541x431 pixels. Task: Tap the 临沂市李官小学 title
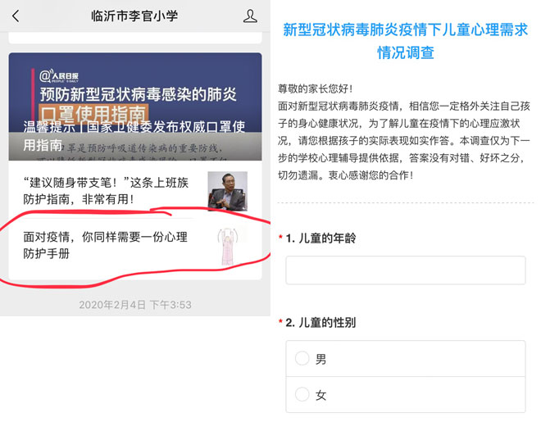click(134, 16)
